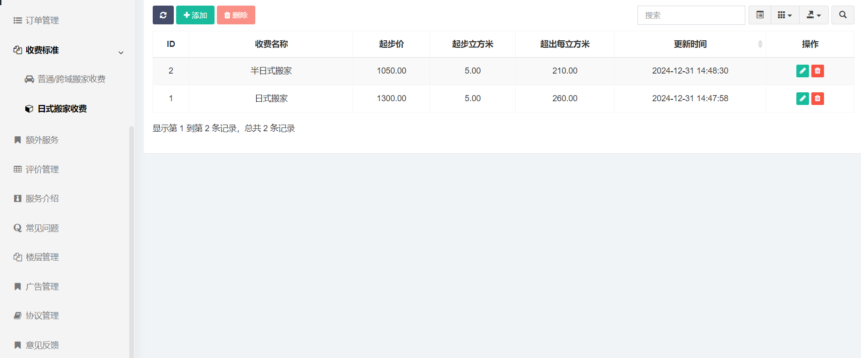Click the record count summary text
Image resolution: width=861 pixels, height=358 pixels.
(x=224, y=128)
